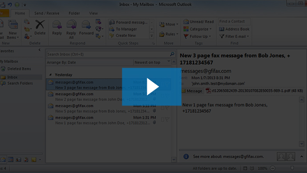Open Notes in the navigation bar
This screenshot has width=307, height=173.
[x=34, y=160]
